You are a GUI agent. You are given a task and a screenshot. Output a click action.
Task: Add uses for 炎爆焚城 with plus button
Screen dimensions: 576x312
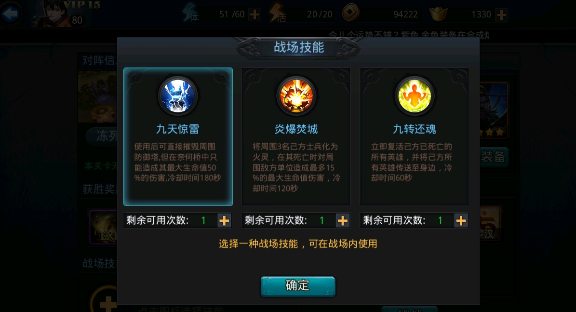coord(342,220)
